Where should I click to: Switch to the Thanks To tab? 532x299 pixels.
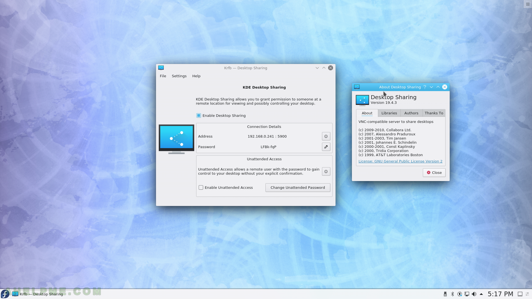434,113
